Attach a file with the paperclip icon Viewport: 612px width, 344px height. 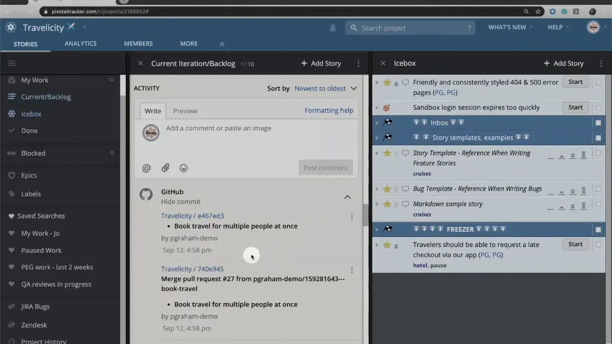tap(165, 168)
